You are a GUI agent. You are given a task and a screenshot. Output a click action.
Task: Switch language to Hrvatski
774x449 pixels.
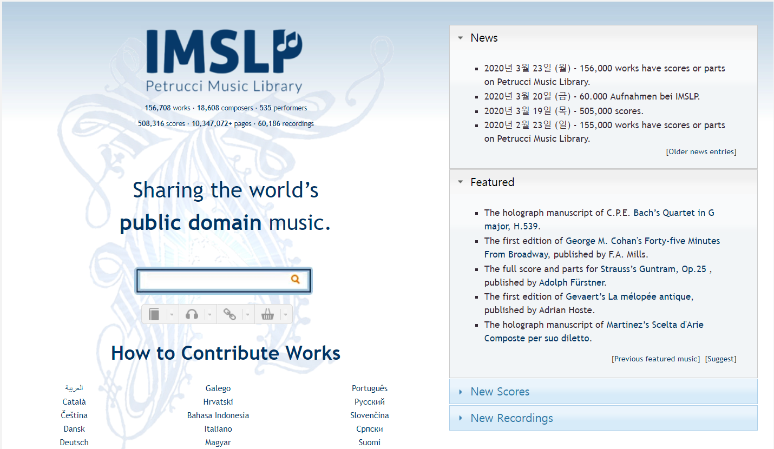pyautogui.click(x=218, y=402)
